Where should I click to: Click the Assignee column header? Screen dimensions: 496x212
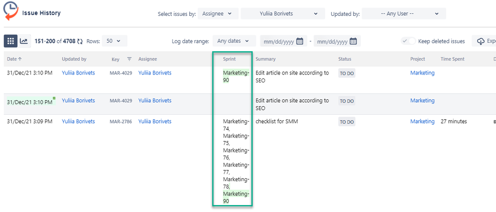pos(147,59)
